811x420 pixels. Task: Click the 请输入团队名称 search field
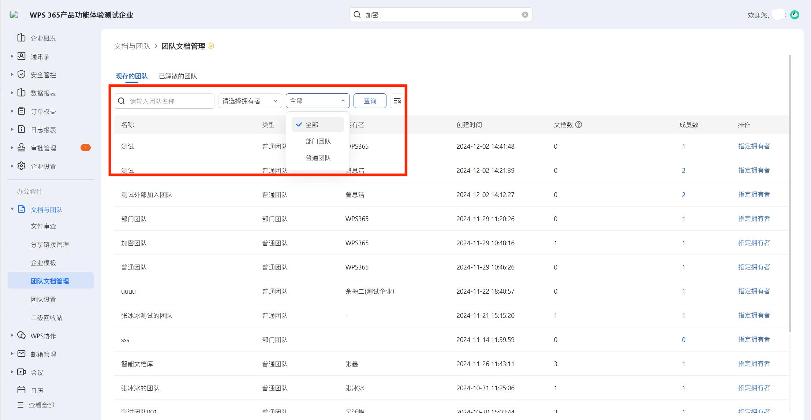(164, 101)
